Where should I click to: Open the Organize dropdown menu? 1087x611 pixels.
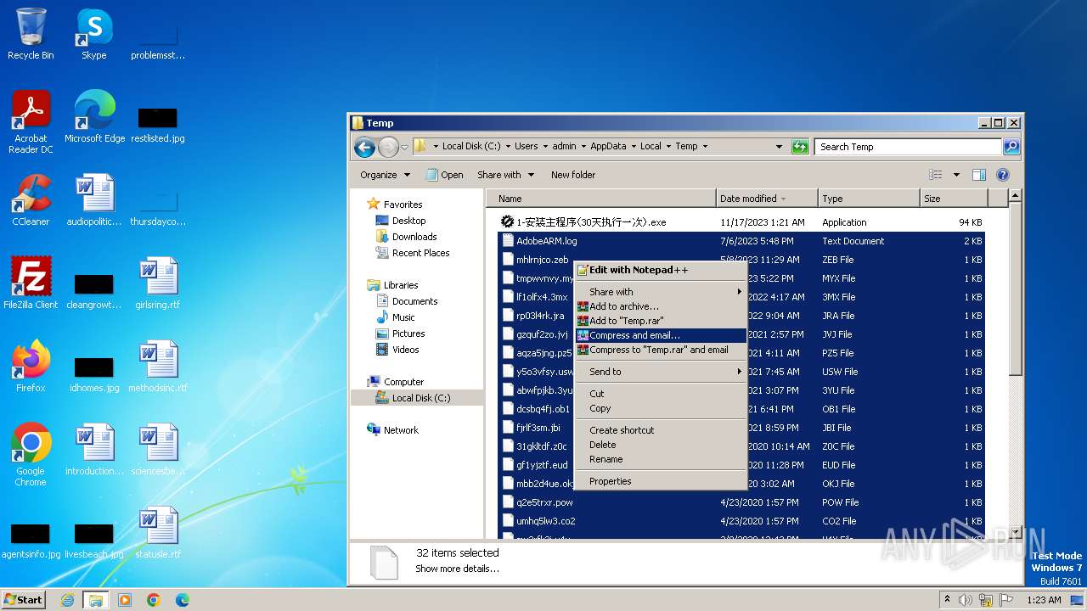tap(385, 175)
